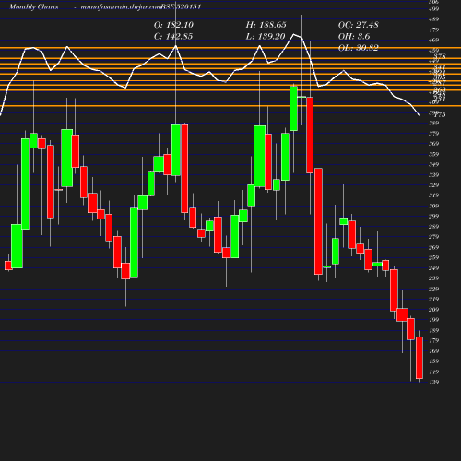461x461 pixels.
Task: Click the open price "O: 182.10"
Action: click(173, 25)
